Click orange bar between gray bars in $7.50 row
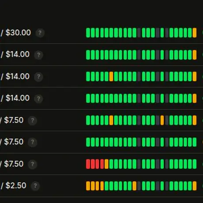Viewport: 203px width, 203px height. 162,120
